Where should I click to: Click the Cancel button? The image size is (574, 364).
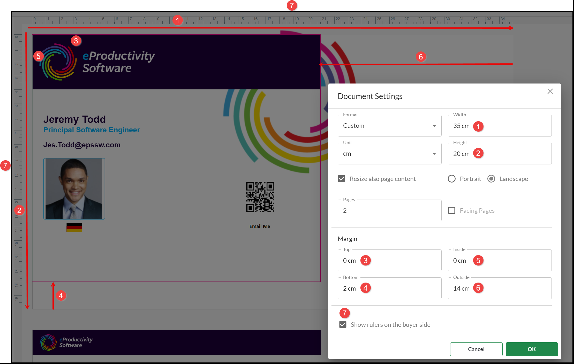tap(476, 349)
